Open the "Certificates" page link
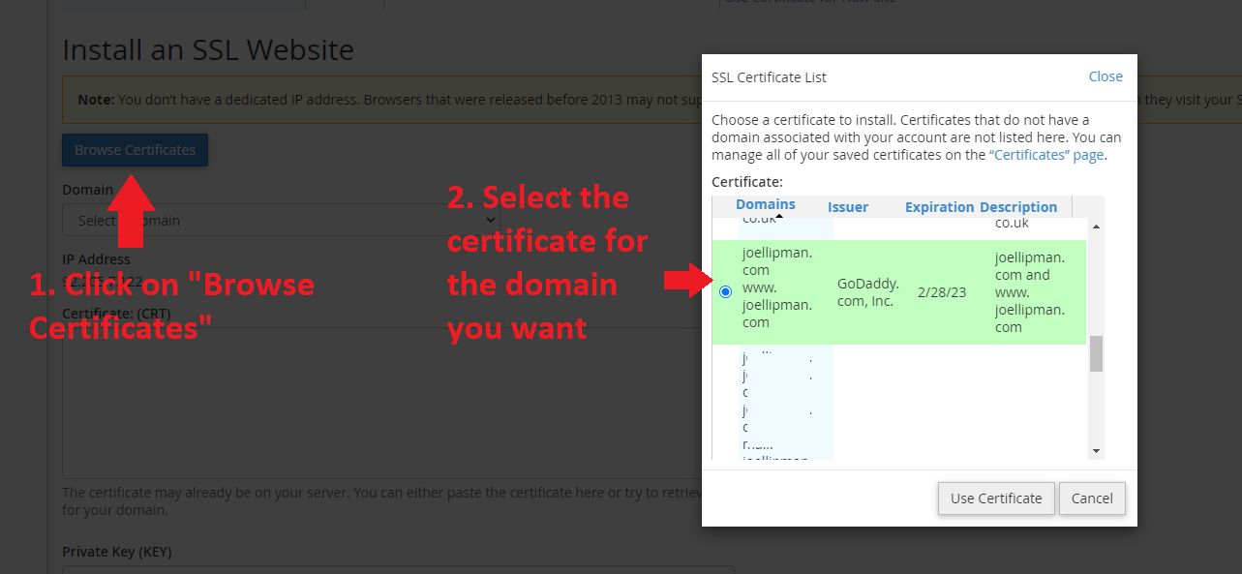1242x574 pixels. pos(1045,155)
